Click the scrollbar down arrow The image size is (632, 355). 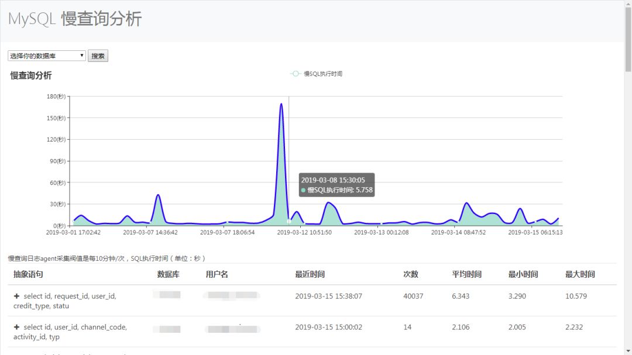pos(628,351)
